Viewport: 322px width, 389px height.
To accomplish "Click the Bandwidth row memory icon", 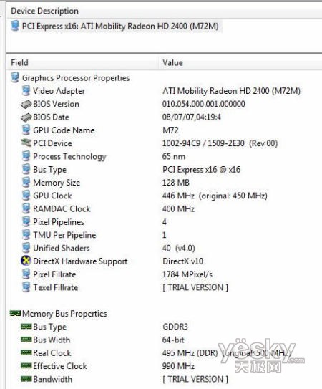I will point(26,379).
